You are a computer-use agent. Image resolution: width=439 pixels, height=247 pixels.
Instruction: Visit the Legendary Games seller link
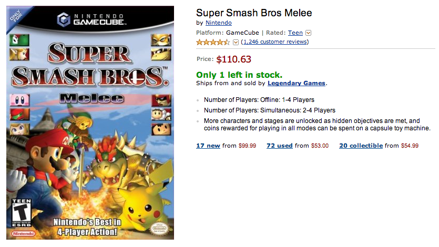point(297,83)
